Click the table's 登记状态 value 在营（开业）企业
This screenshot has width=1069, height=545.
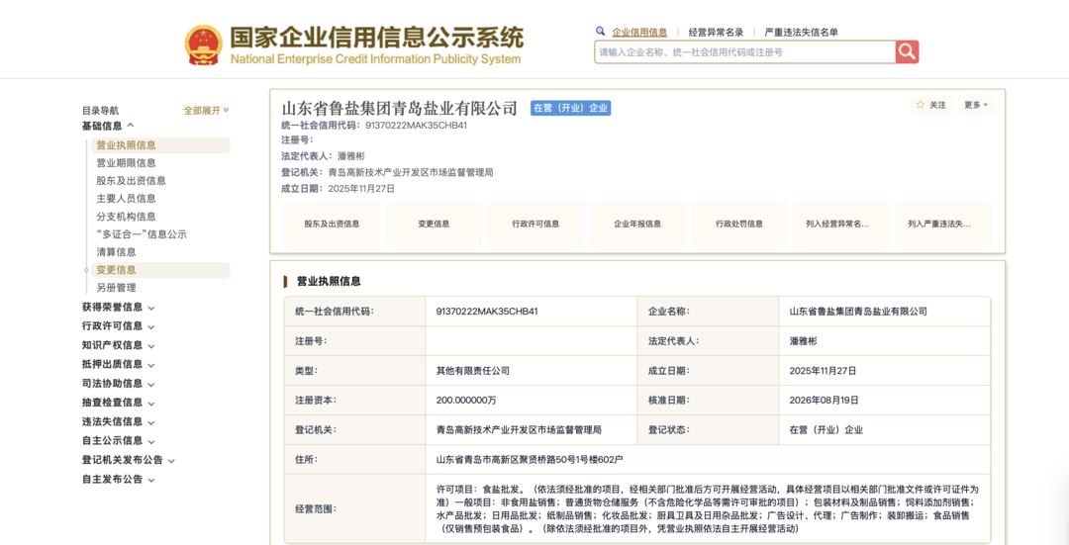(826, 430)
